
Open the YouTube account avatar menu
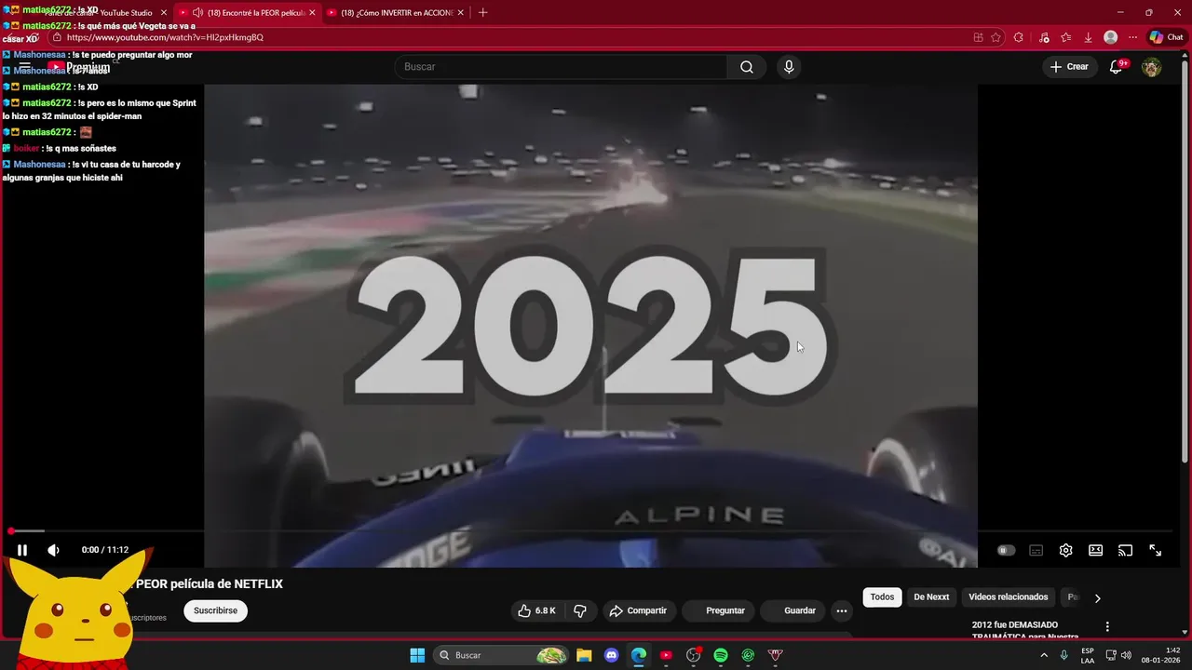[1152, 67]
